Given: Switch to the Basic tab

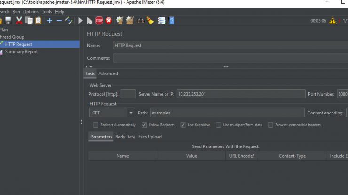Looking at the screenshot, I should (90, 73).
